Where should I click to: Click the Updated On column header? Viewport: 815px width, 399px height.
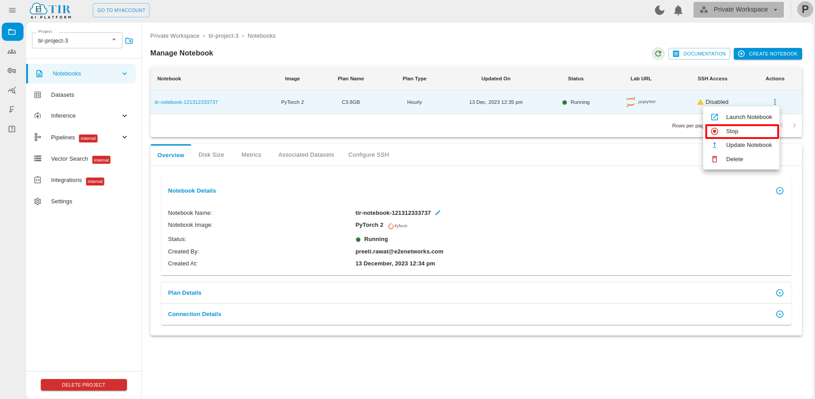click(x=496, y=79)
